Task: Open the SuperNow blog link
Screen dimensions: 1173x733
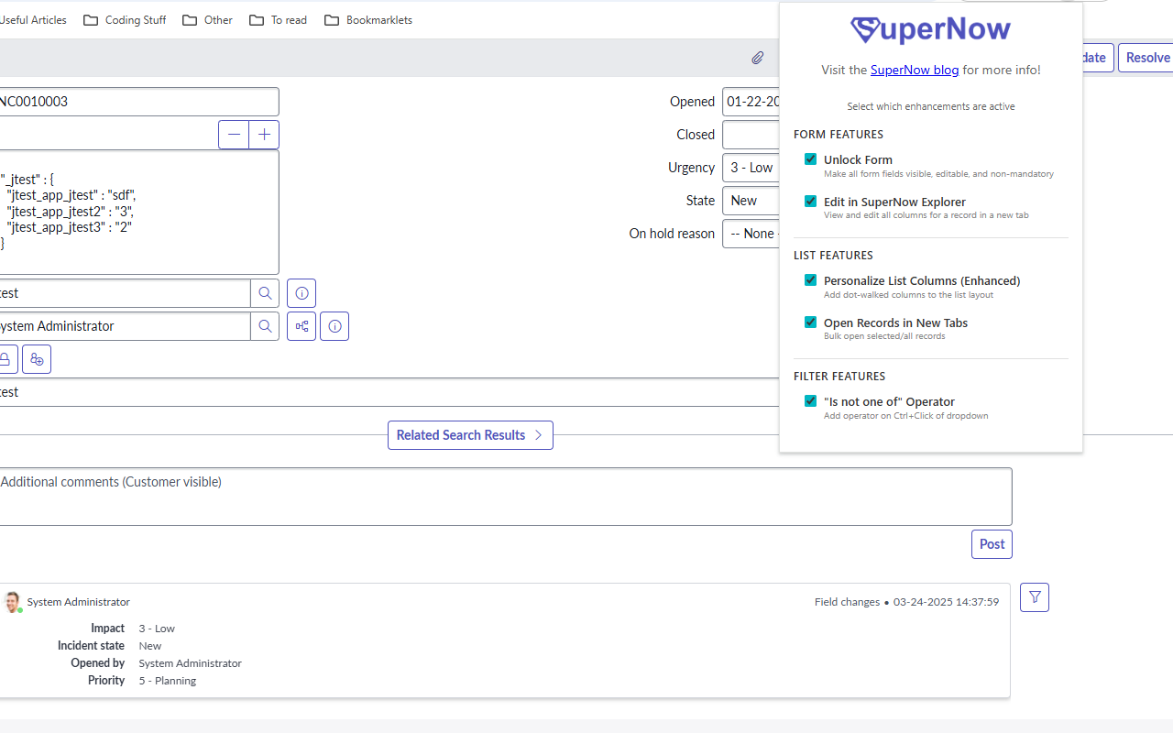Action: 915,70
